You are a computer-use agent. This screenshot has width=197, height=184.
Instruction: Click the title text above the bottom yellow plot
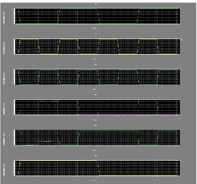pyautogui.click(x=96, y=156)
